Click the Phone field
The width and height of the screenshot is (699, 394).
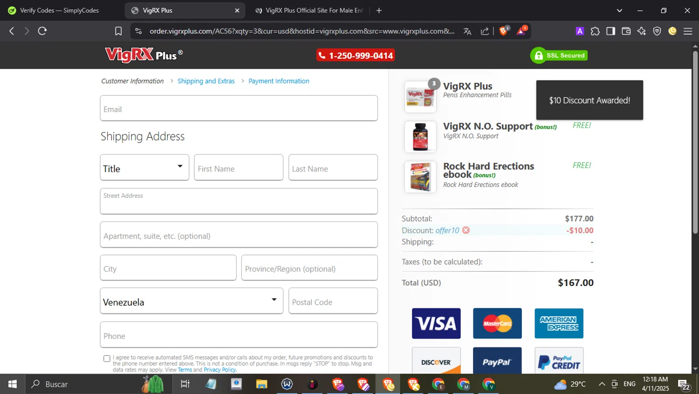tap(239, 334)
